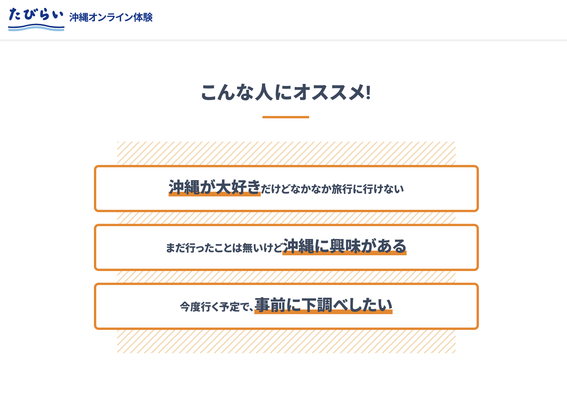Click the orange underline beneath 沖縄が大好き

pos(214,194)
